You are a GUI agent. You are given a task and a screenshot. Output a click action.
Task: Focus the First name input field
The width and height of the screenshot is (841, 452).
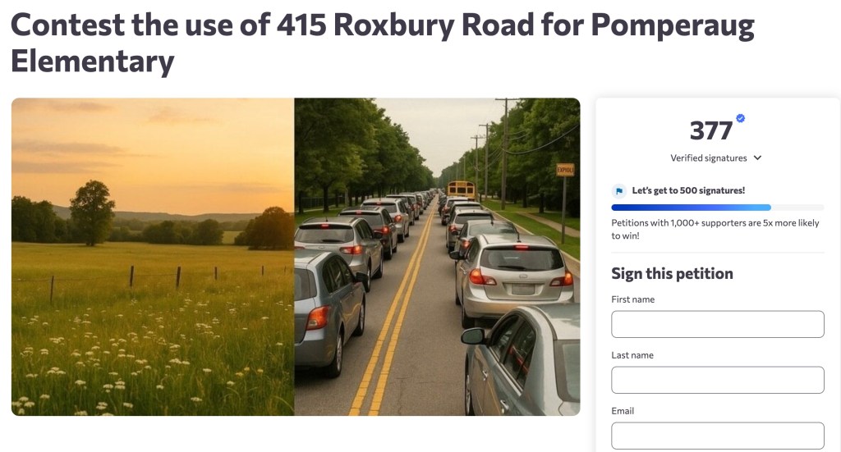717,324
